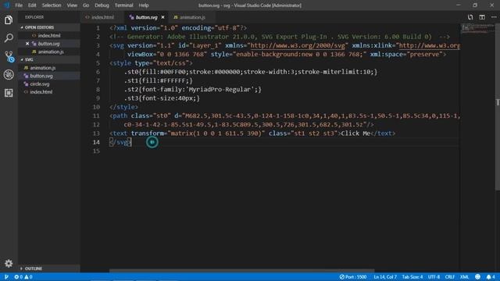The image size is (500, 281).
Task: Click the minimap code overview
Action: pyautogui.click(x=477, y=29)
